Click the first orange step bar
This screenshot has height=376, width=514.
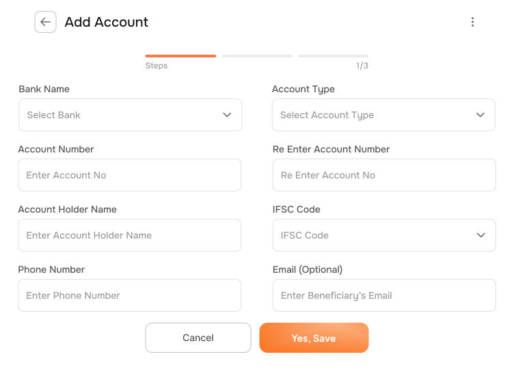coord(180,56)
